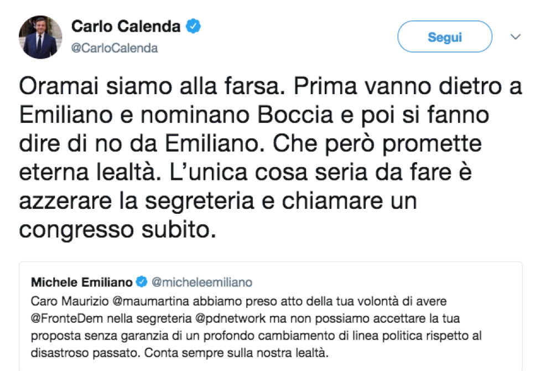Click the verified badge beside Carlo Calenda
Viewport: 535px width, 371px height.
193,26
